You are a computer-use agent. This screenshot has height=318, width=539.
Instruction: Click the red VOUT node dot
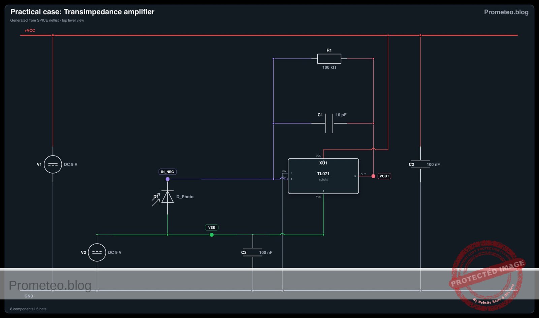(373, 176)
